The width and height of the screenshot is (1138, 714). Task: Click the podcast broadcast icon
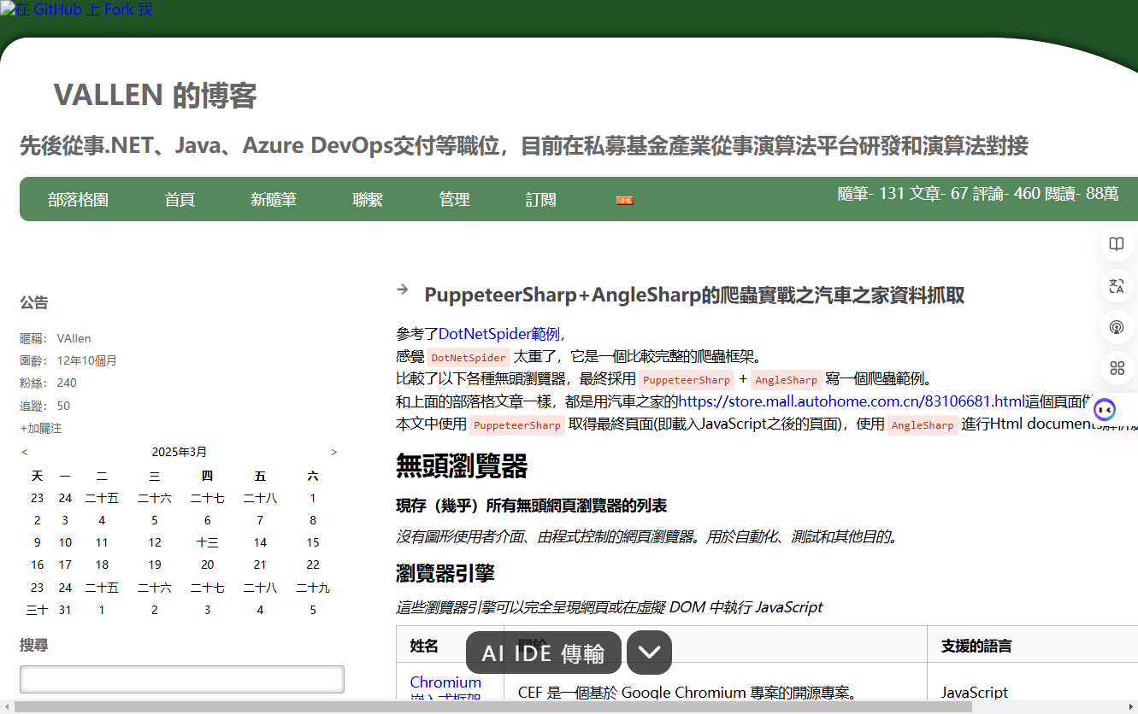(1116, 327)
